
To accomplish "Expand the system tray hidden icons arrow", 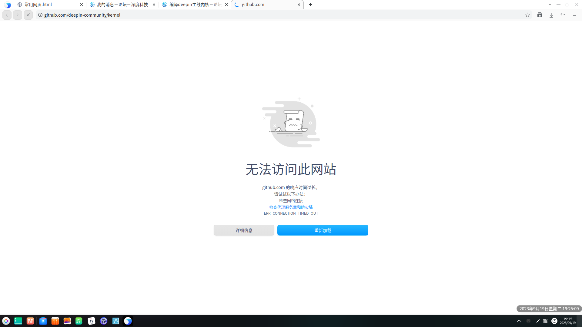I will tap(519, 321).
